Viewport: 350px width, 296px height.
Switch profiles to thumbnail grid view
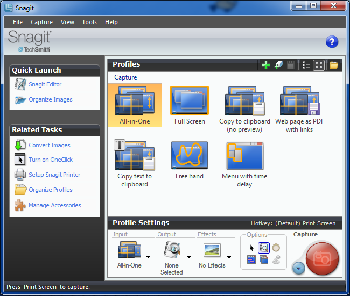(x=319, y=65)
